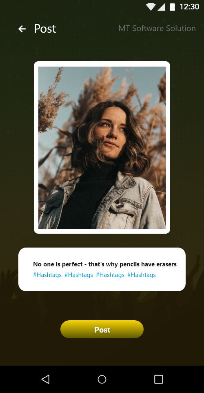This screenshot has height=393, width=204.
Task: Select the woman's photo preview
Action: (x=102, y=147)
